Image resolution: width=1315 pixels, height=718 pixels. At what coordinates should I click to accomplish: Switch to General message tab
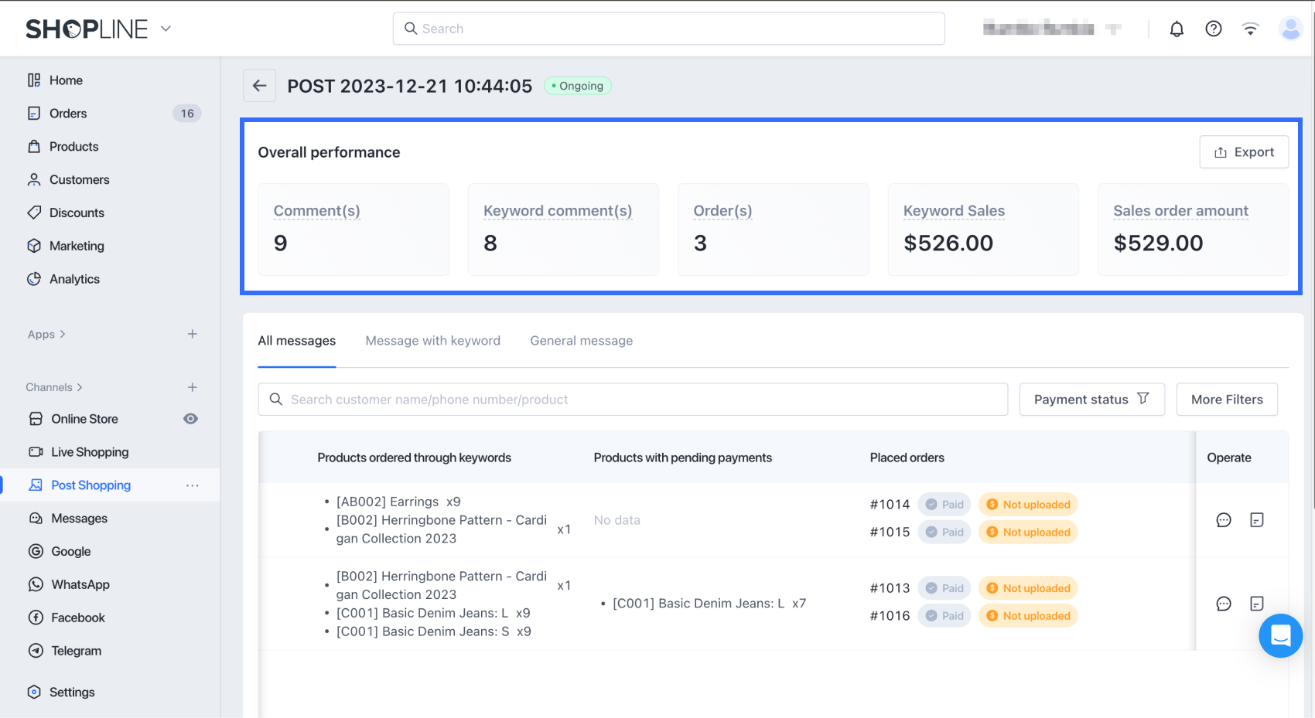point(581,341)
